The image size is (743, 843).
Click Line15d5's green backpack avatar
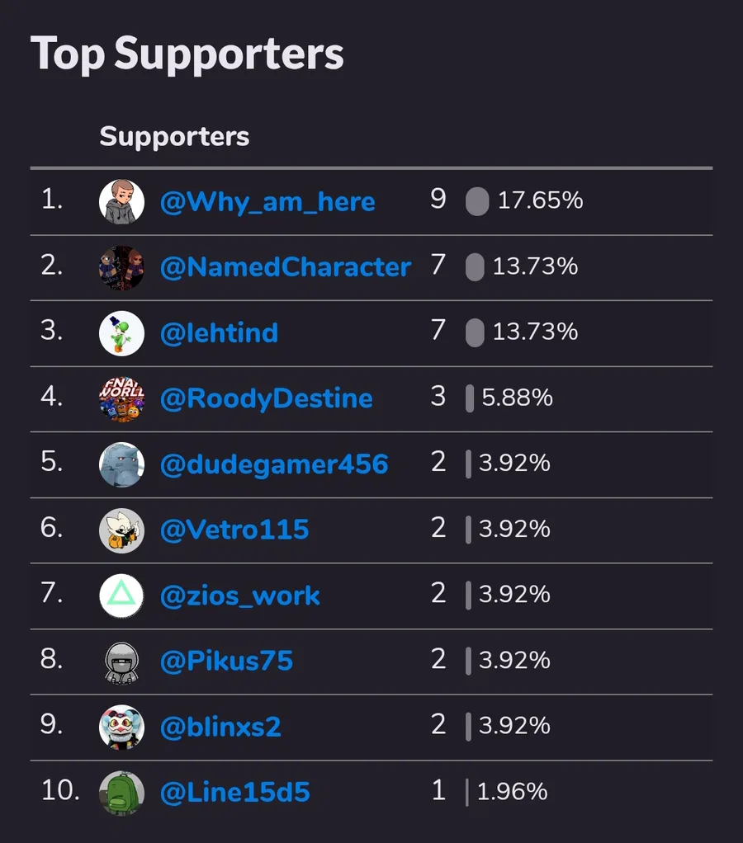click(x=121, y=793)
